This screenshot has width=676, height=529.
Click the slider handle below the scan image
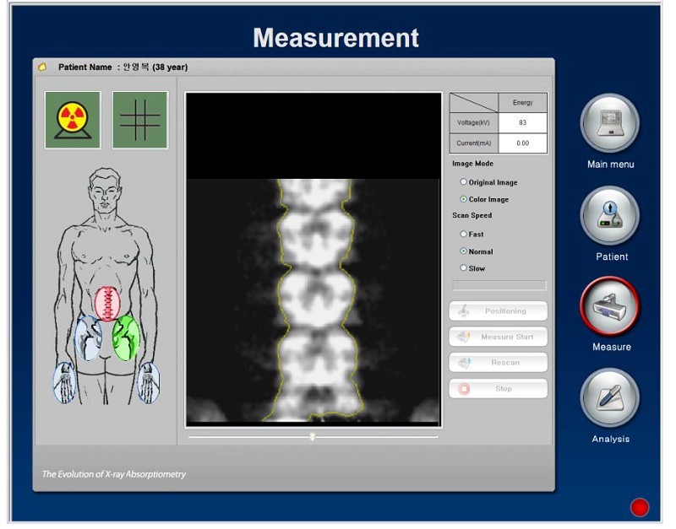pos(313,436)
